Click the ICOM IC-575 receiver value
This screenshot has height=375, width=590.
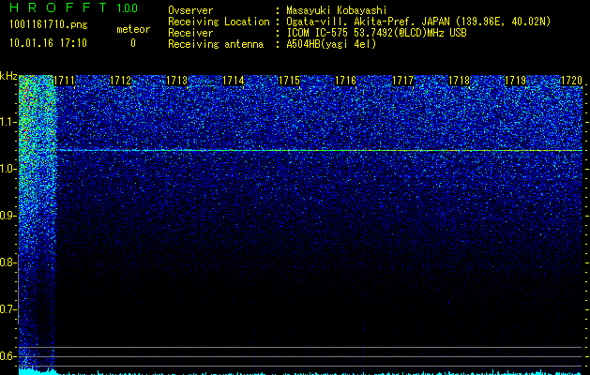[376, 33]
